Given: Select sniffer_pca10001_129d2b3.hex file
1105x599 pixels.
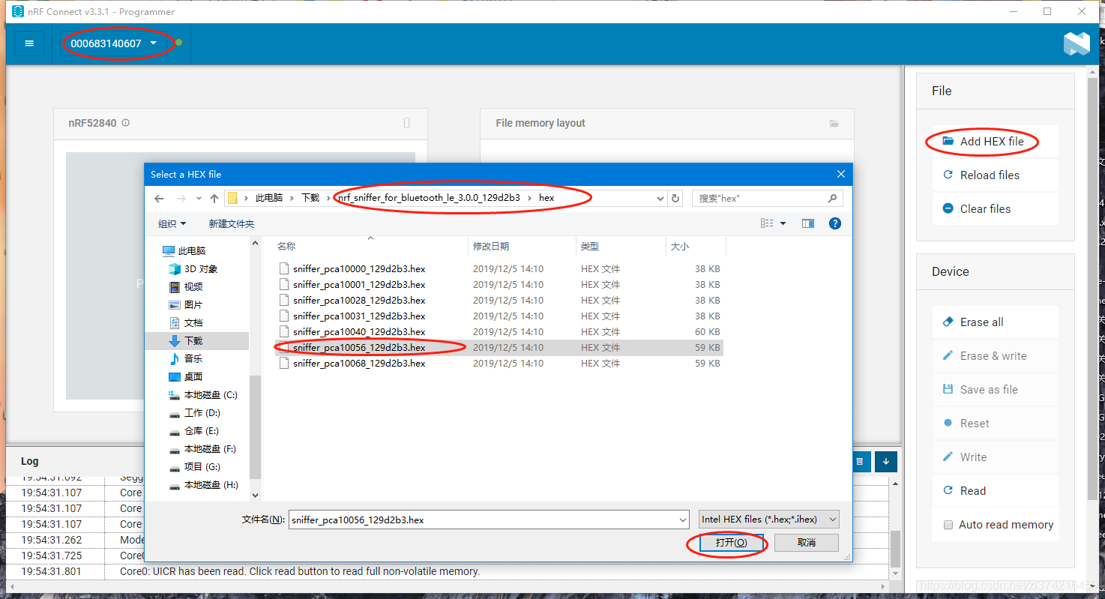Looking at the screenshot, I should (359, 284).
